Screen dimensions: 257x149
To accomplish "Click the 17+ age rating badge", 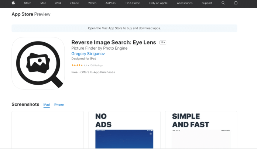I will (163, 42).
